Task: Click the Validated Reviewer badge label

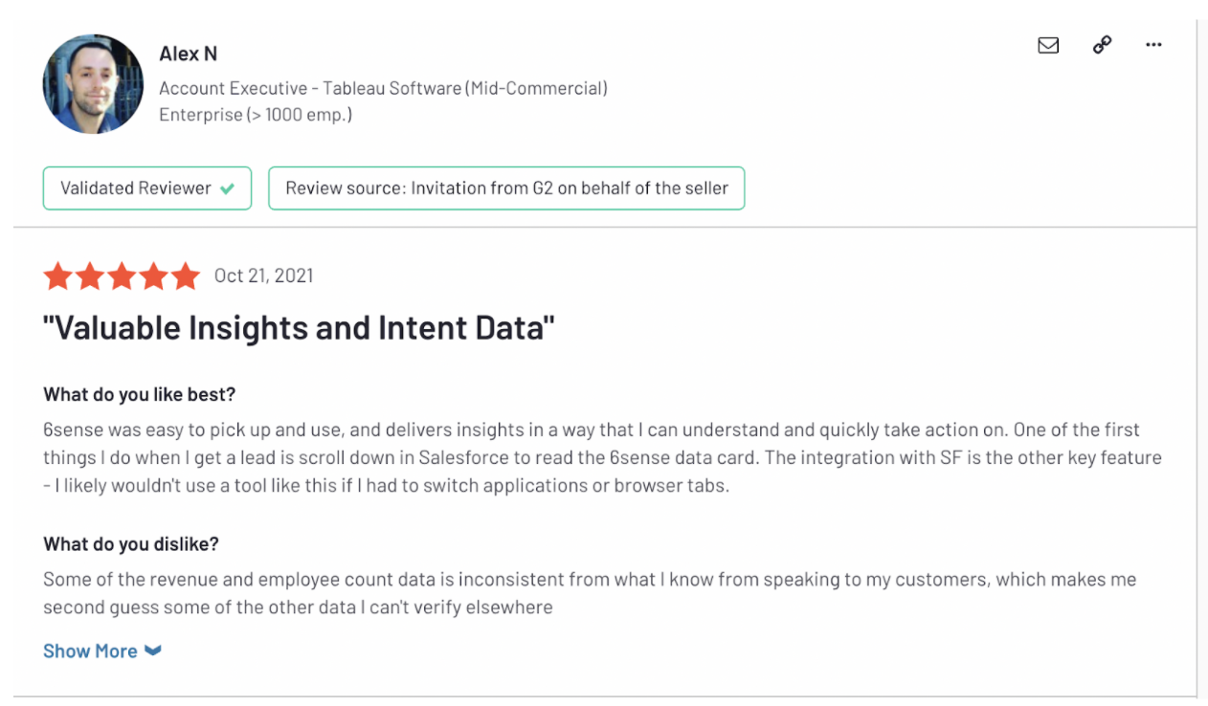Action: 135,188
